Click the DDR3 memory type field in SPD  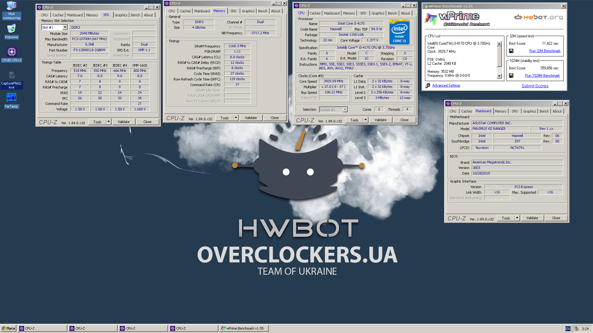click(x=113, y=27)
